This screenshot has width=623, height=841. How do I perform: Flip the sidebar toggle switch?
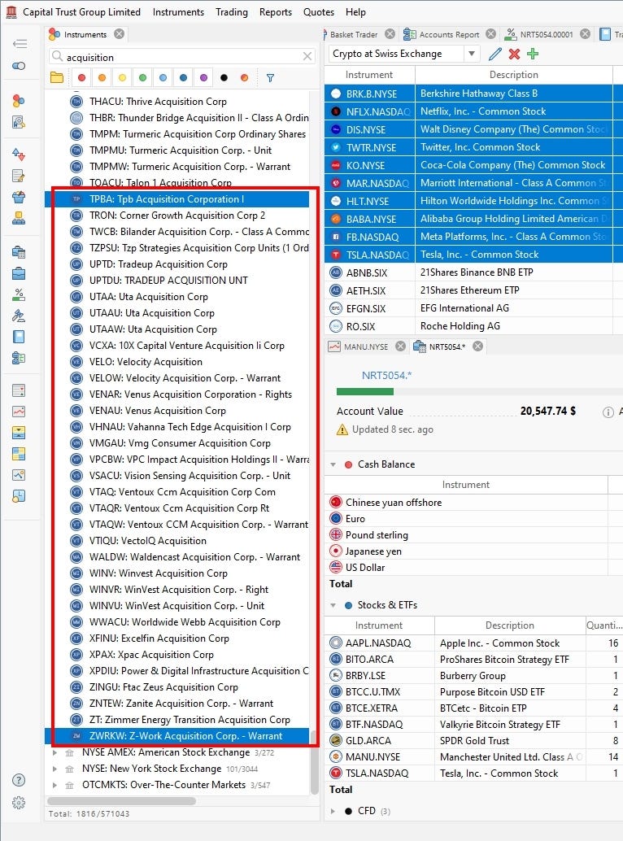click(19, 65)
